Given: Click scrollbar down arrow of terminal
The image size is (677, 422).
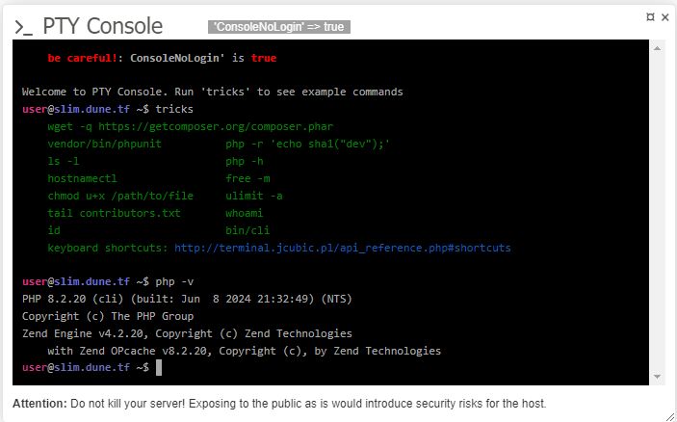Looking at the screenshot, I should pos(657,377).
